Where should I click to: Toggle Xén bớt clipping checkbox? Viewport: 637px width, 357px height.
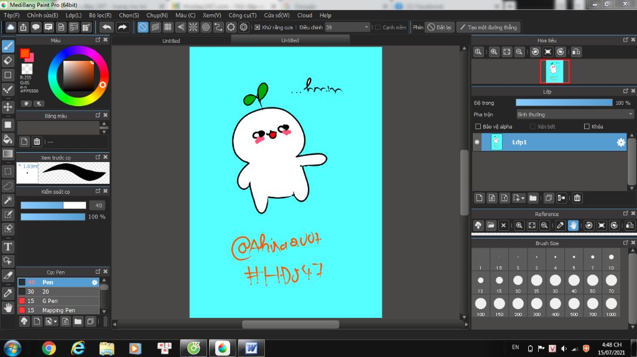pyautogui.click(x=532, y=127)
